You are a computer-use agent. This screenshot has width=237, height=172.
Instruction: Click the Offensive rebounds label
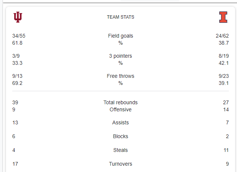click(121, 110)
